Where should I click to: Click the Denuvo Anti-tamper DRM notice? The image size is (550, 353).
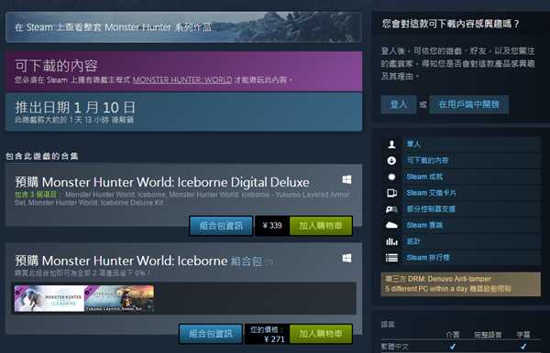(x=460, y=284)
